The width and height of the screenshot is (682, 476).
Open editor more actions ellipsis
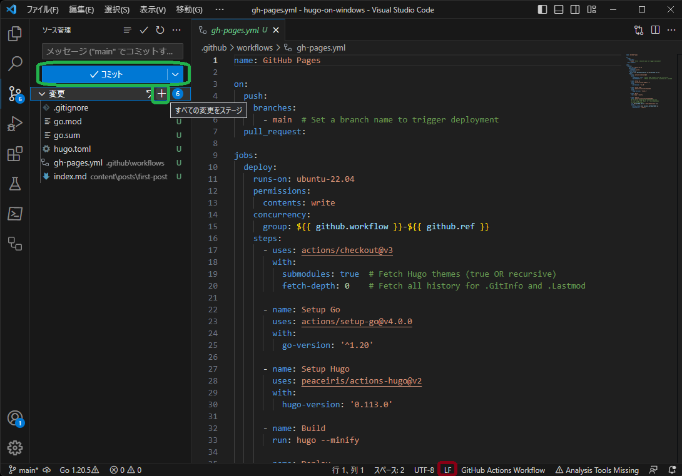tap(671, 30)
